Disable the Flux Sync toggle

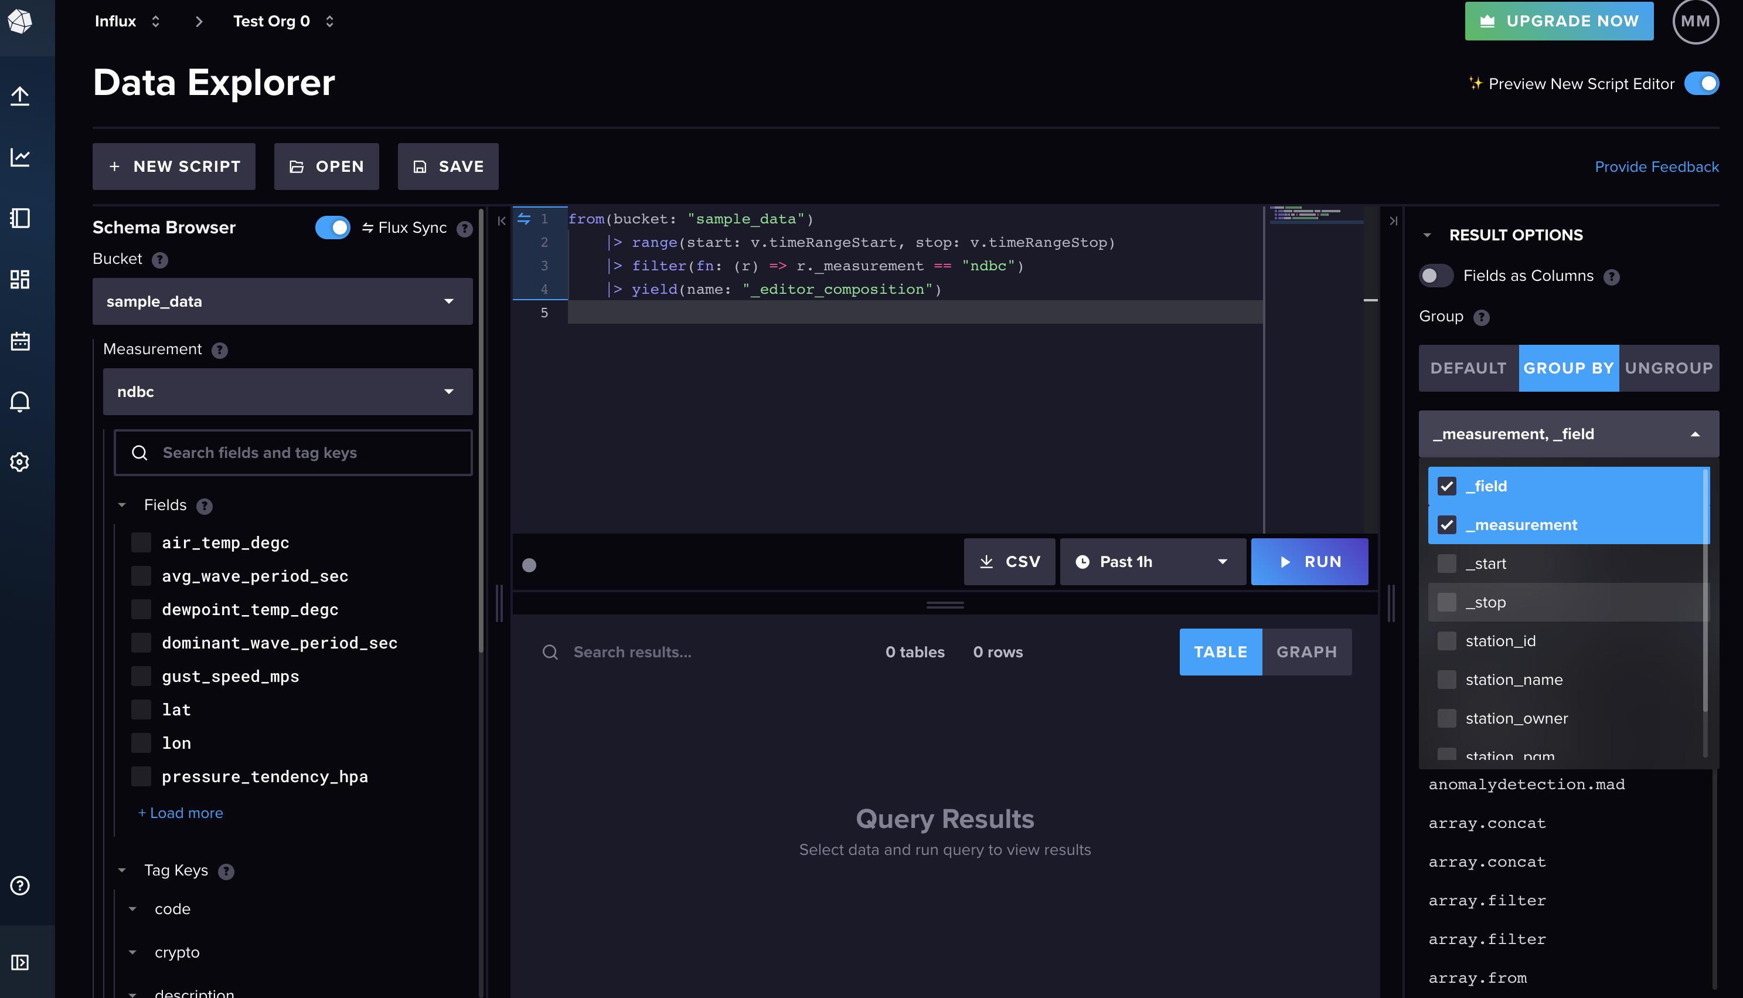(333, 227)
